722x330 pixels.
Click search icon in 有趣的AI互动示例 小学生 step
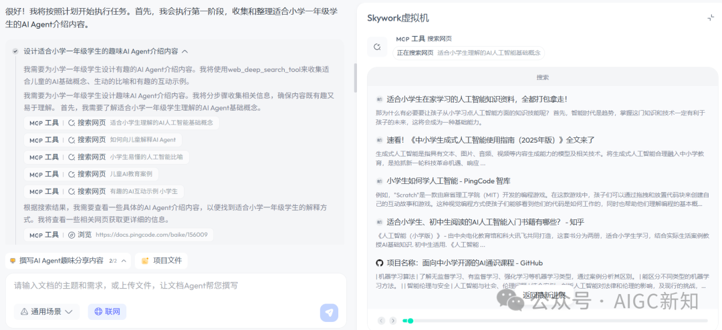[72, 191]
